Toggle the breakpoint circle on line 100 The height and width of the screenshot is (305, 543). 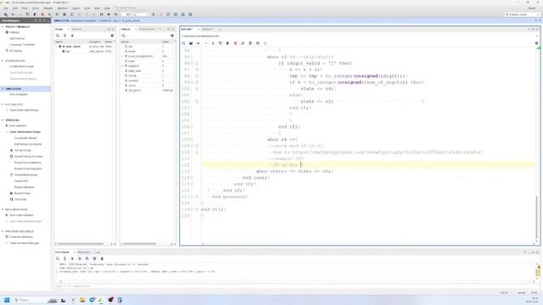click(197, 88)
